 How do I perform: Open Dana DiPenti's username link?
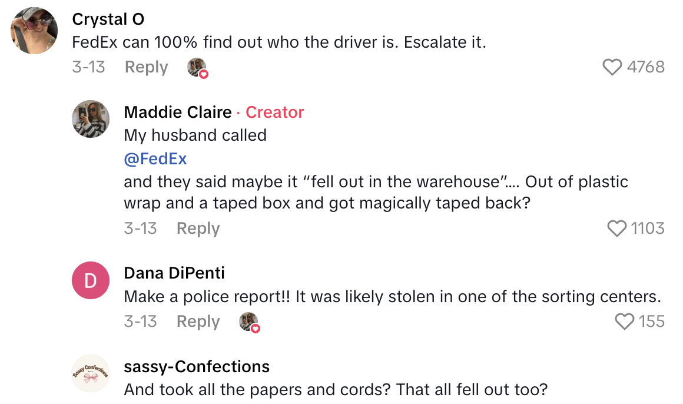174,273
